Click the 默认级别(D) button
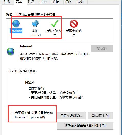Screen dimensions: 122x135 [100, 116]
